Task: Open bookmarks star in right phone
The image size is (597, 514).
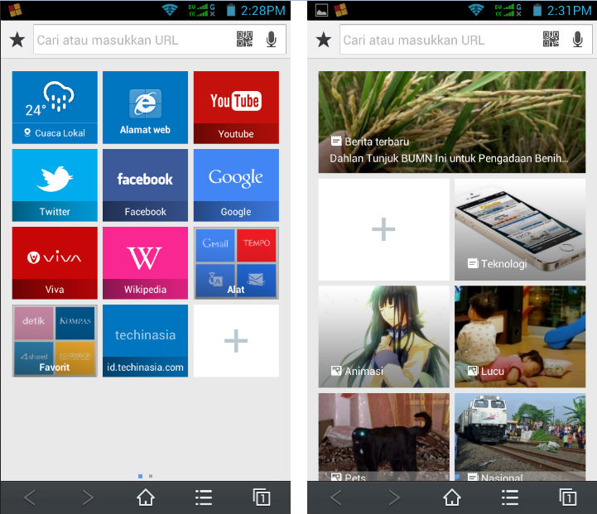Action: pos(323,40)
